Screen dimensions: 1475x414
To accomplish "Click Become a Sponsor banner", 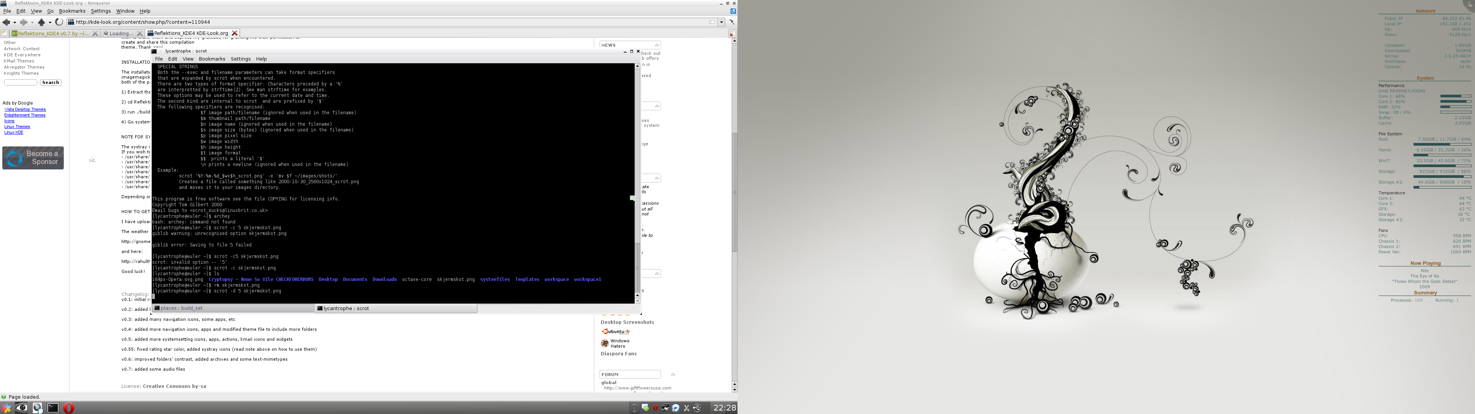I will point(33,158).
